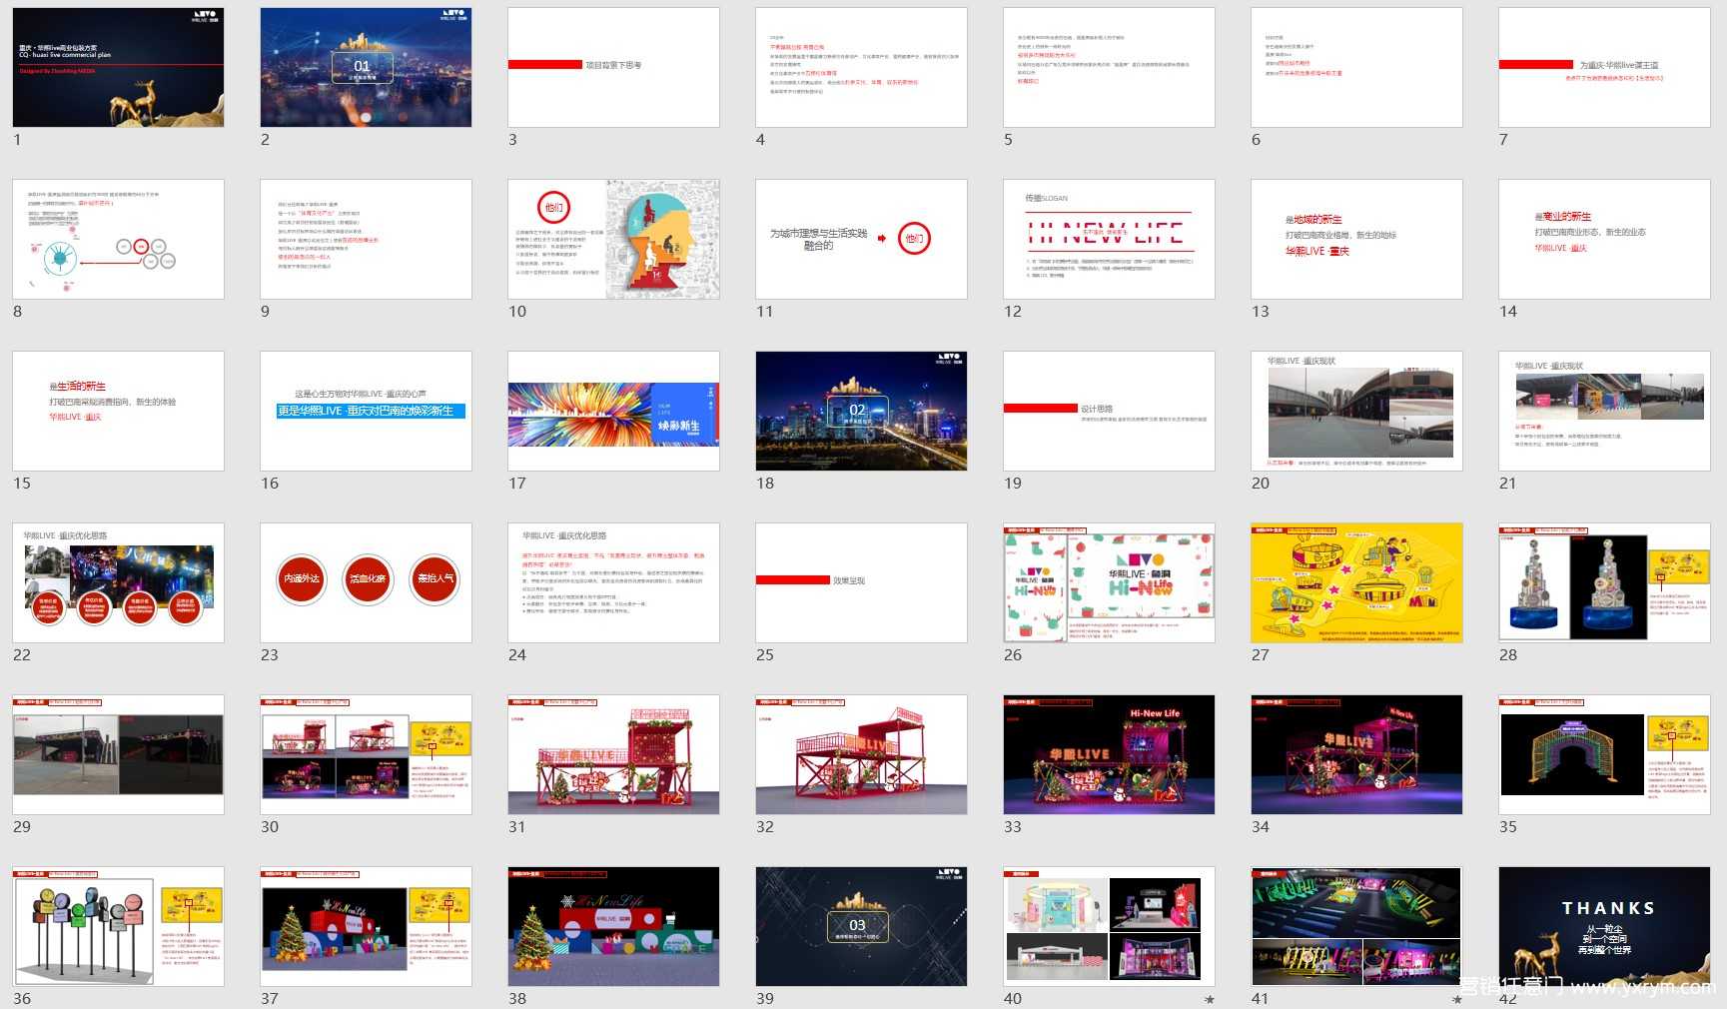Select slide 11 with red circle and arrow
The height and width of the screenshot is (1009, 1727).
coord(861,239)
